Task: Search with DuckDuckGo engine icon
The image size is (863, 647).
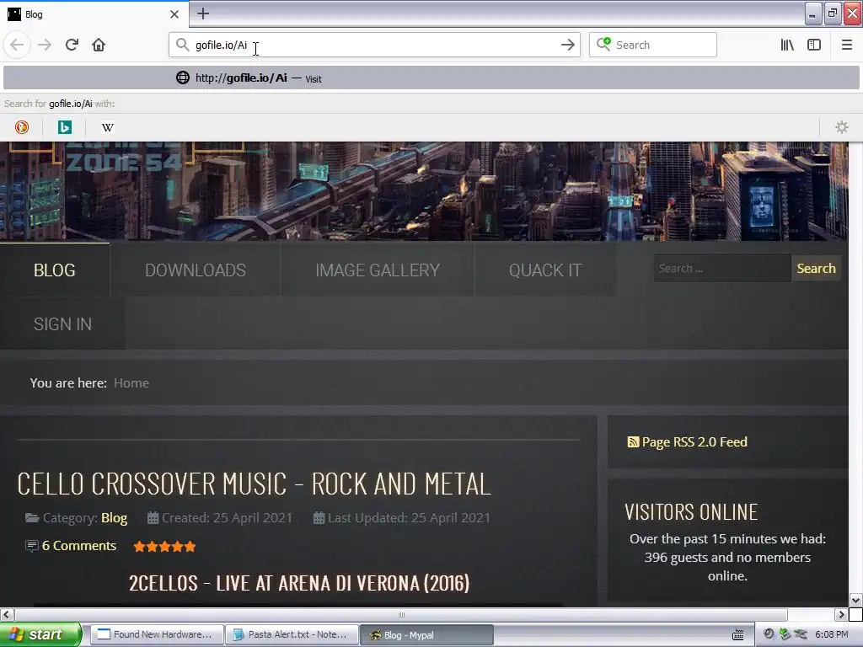Action: 21,127
